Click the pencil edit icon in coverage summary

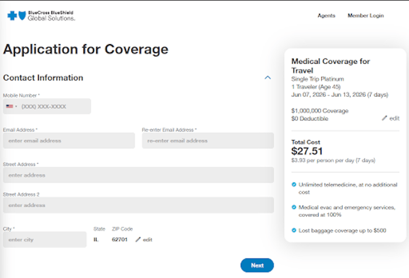pyautogui.click(x=385, y=118)
